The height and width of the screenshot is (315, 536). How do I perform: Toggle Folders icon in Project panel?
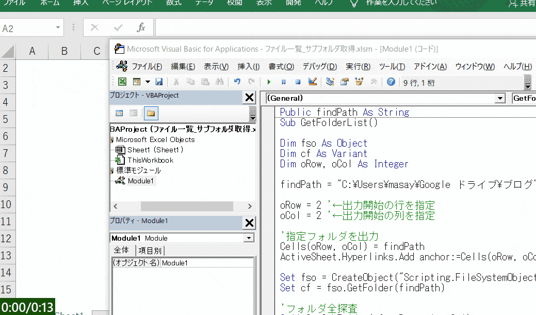point(151,113)
